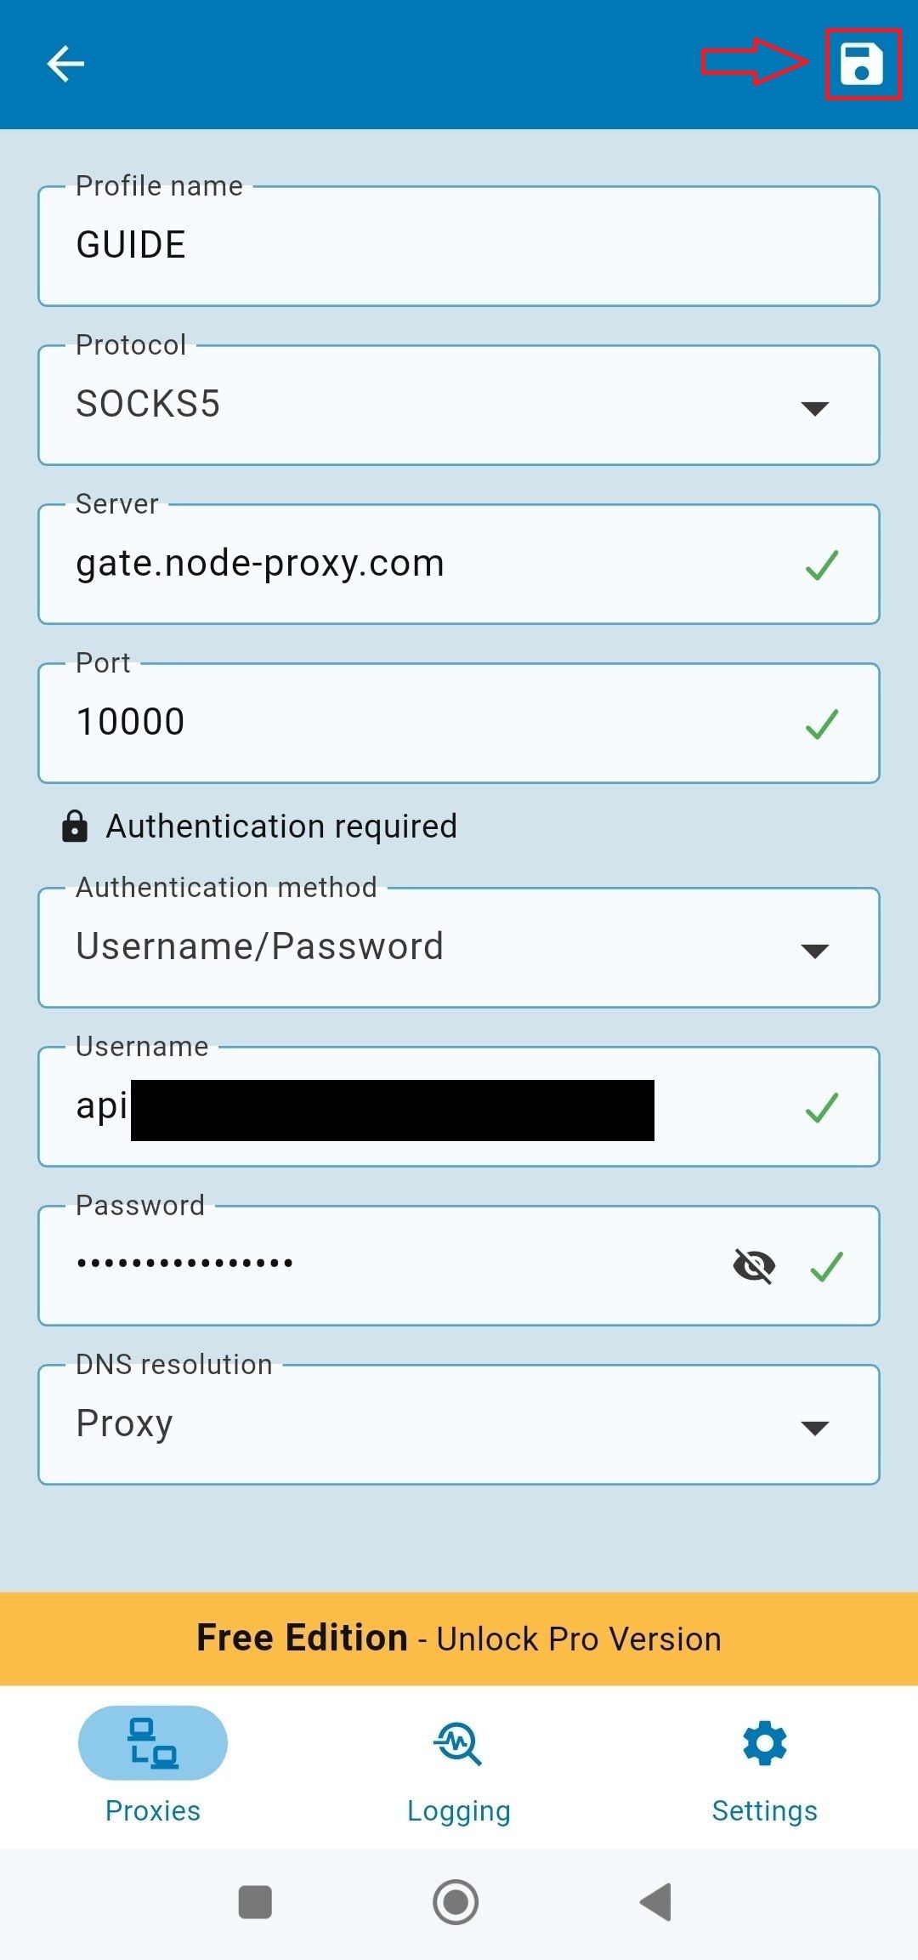The image size is (918, 1960).
Task: Open the Authentication method dropdown
Action: (x=459, y=947)
